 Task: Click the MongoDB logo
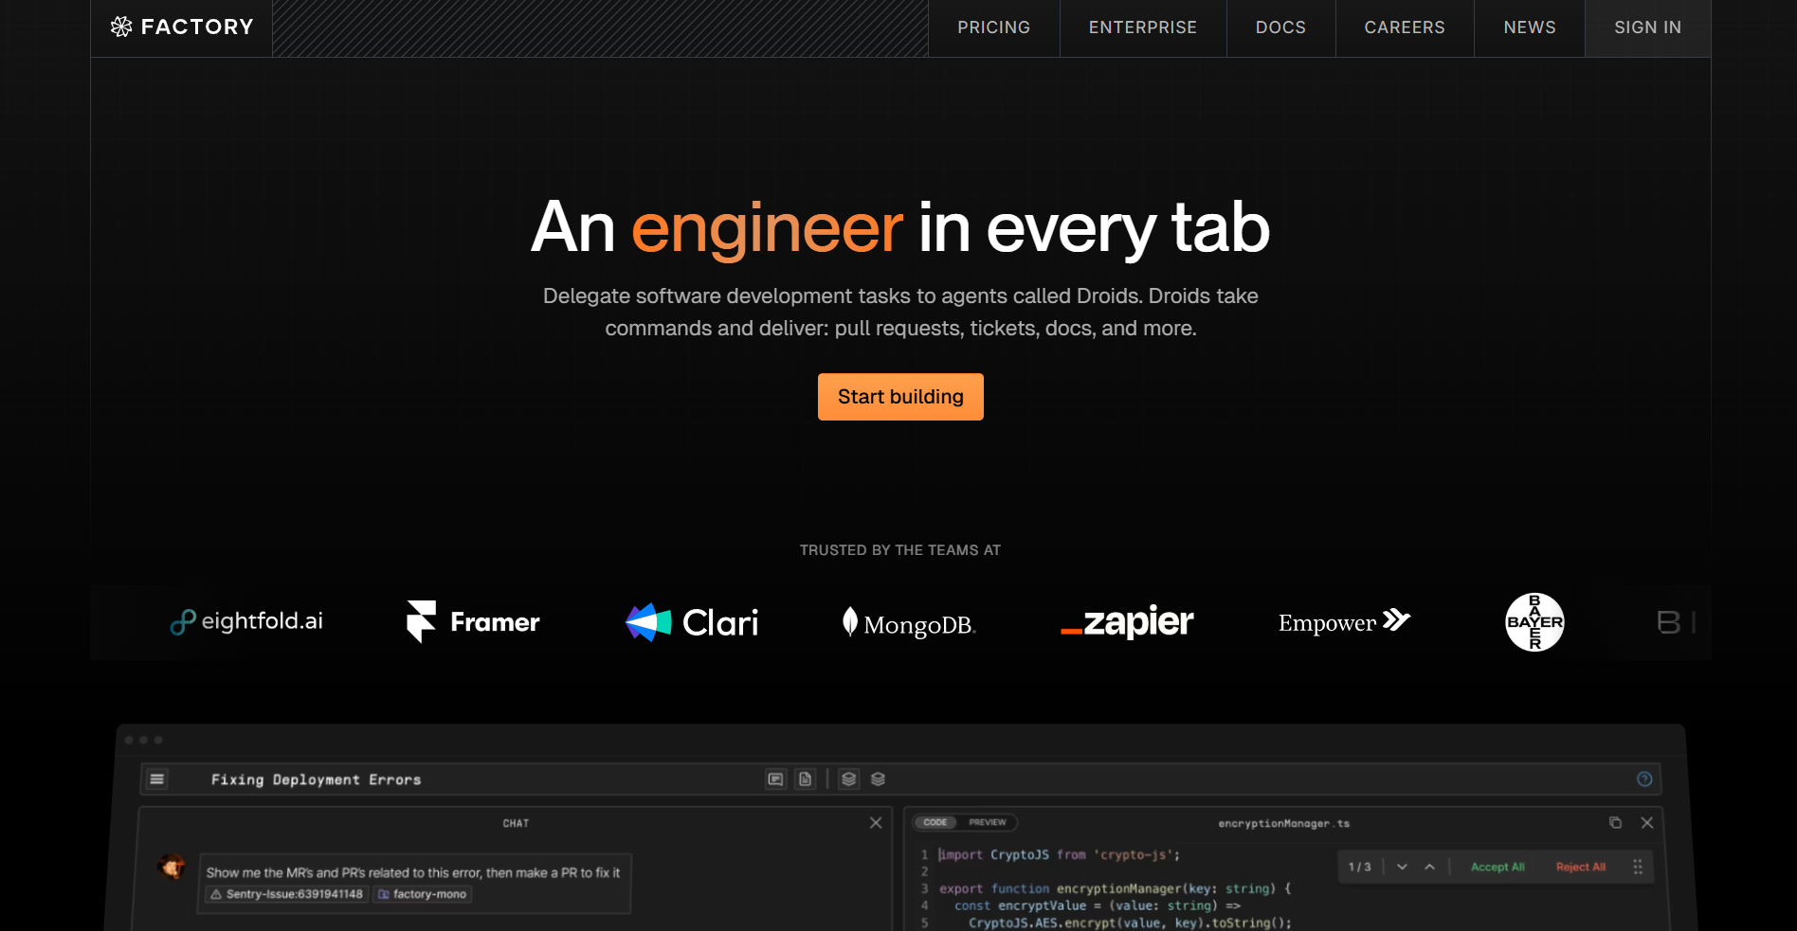(x=909, y=623)
